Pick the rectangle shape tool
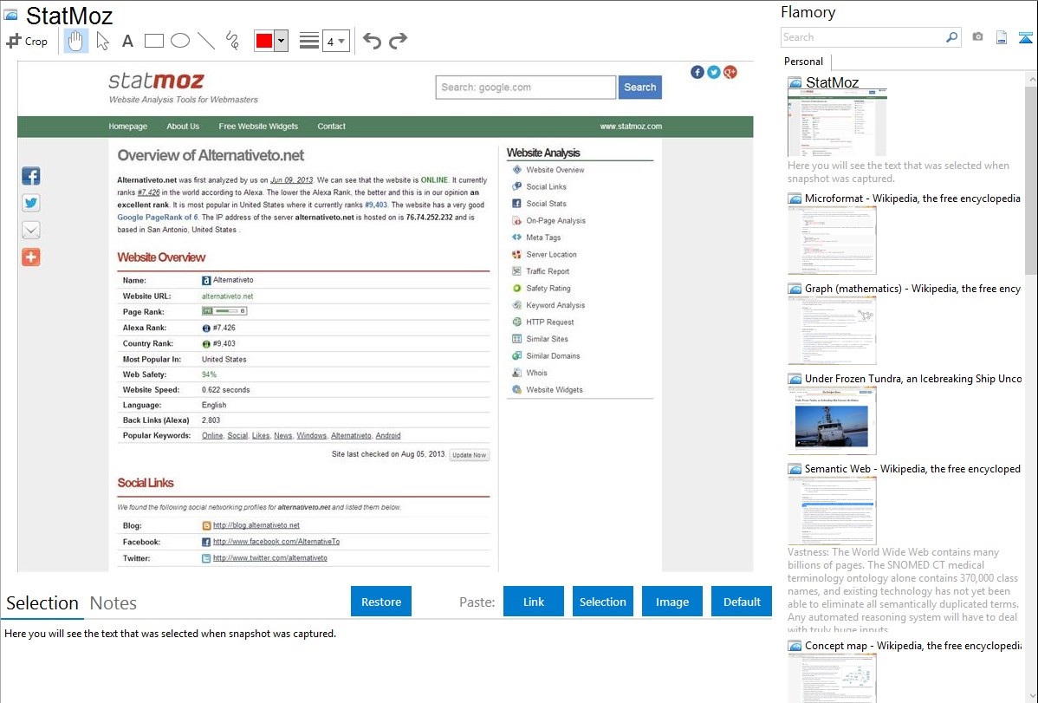 click(154, 41)
